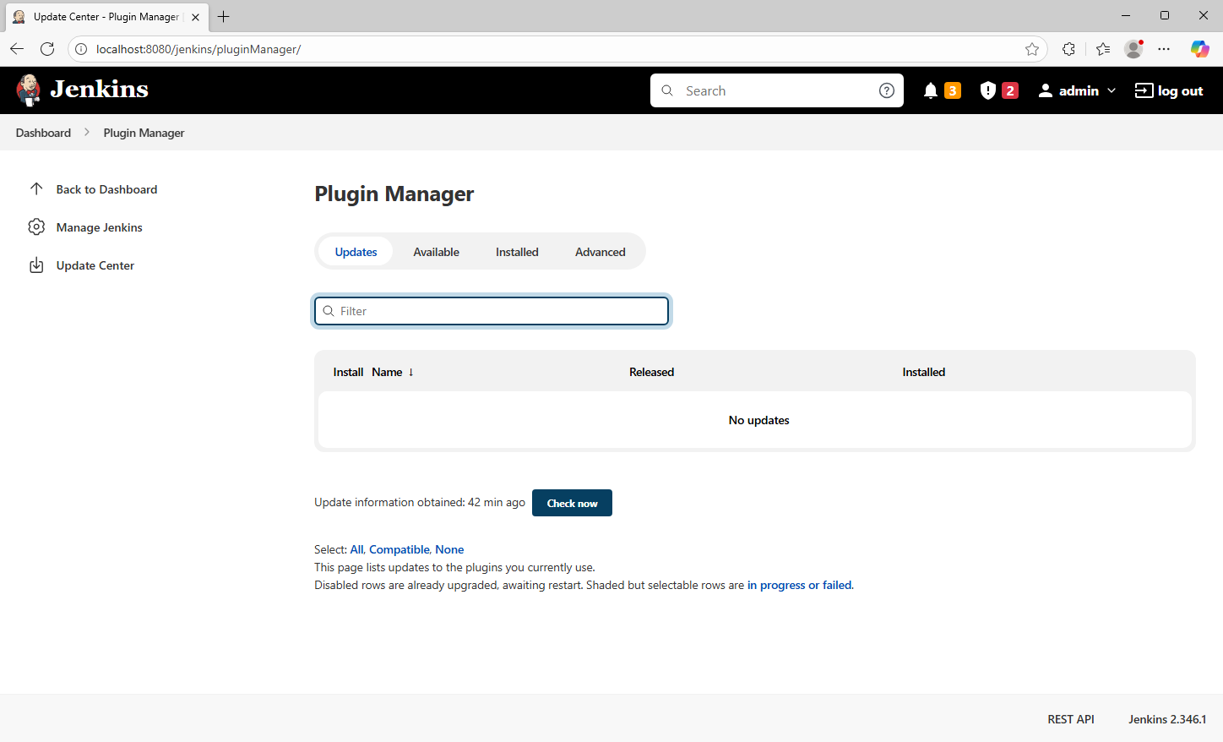
Task: Click the log out arrow icon
Action: point(1144,90)
